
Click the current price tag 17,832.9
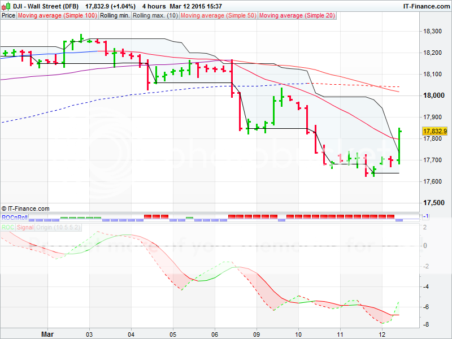[x=434, y=131]
